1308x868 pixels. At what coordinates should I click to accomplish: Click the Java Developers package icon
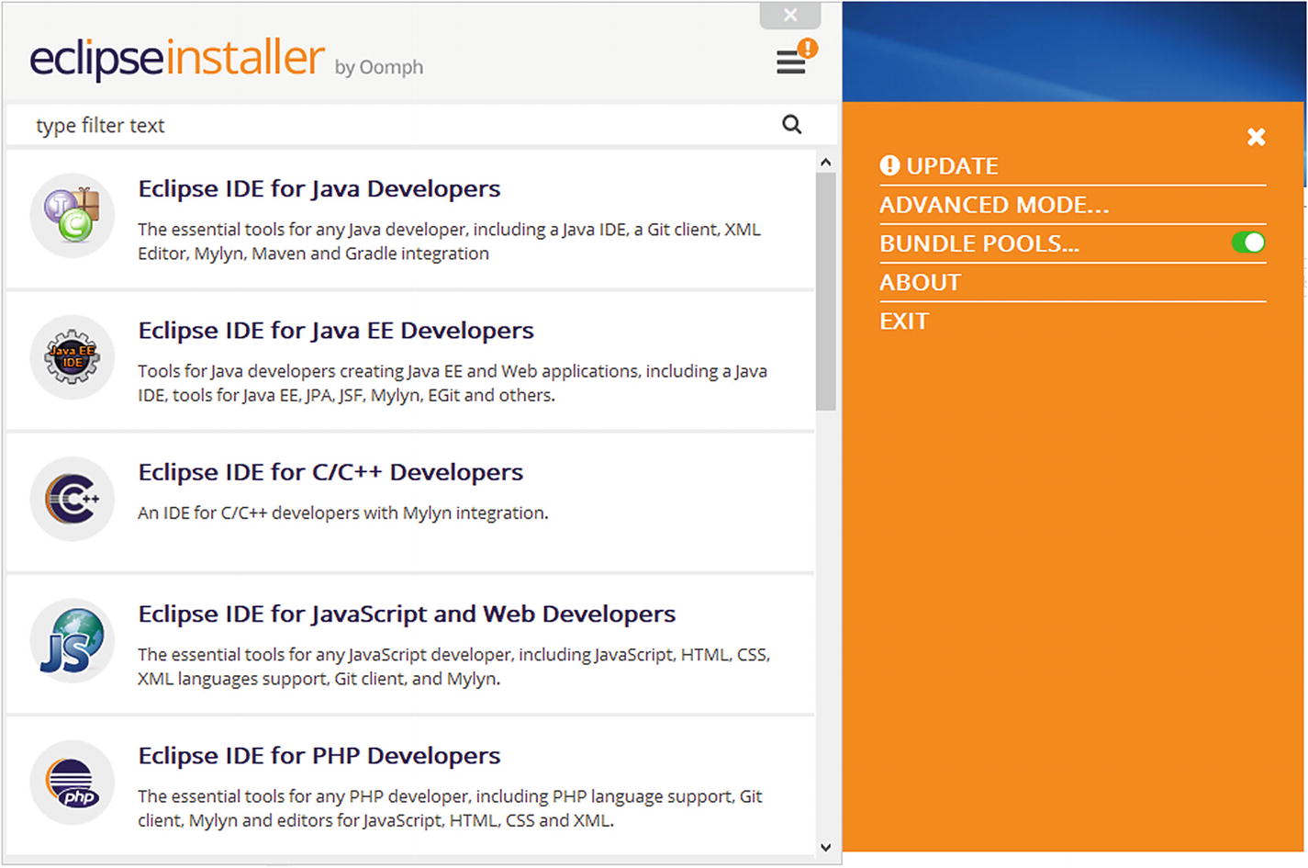coord(73,216)
